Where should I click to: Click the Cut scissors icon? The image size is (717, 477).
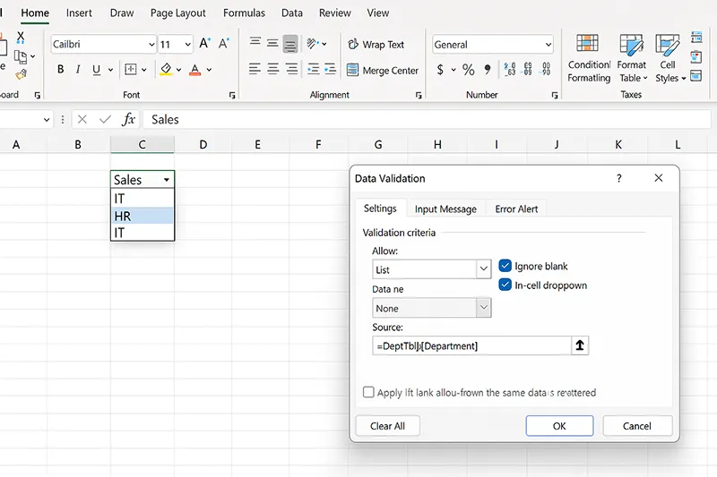(20, 37)
